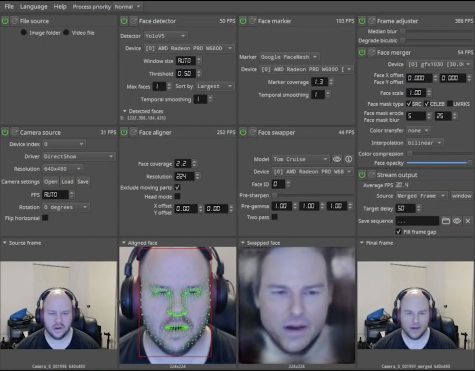Enable the Two pass checkbox
This screenshot has width=475, height=371.
274,217
